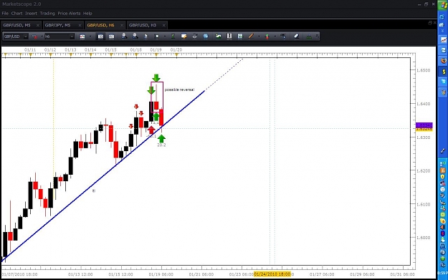Click the taskbar clock

click(443, 274)
